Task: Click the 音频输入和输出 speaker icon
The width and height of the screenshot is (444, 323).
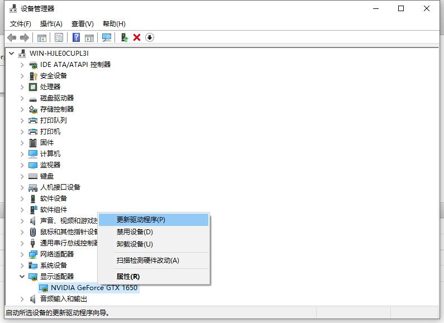Action: pos(33,299)
